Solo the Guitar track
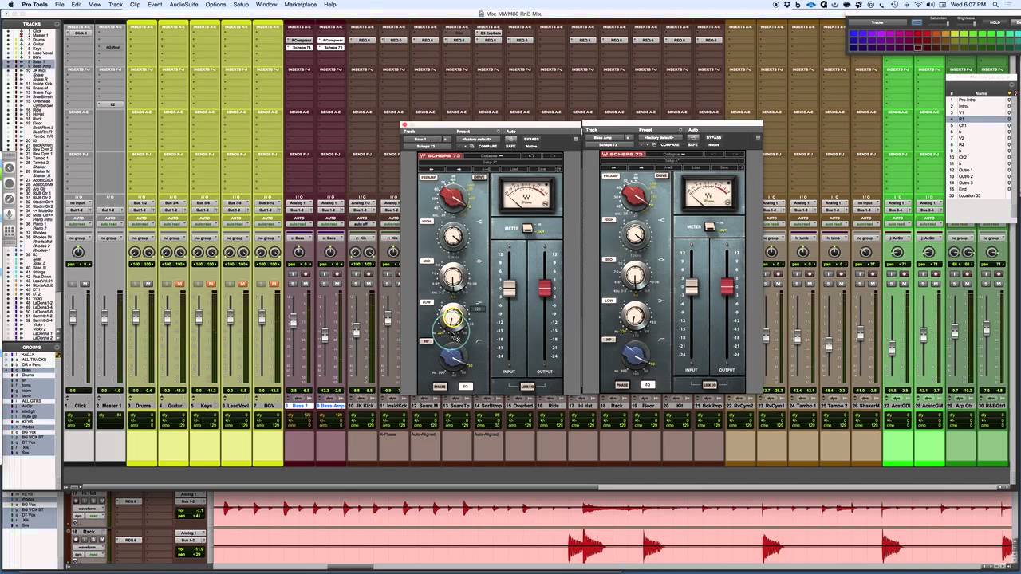The height and width of the screenshot is (574, 1021). 168,284
